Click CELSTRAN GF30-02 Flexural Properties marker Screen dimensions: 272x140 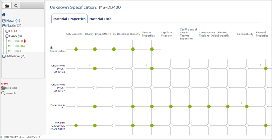pos(266,69)
